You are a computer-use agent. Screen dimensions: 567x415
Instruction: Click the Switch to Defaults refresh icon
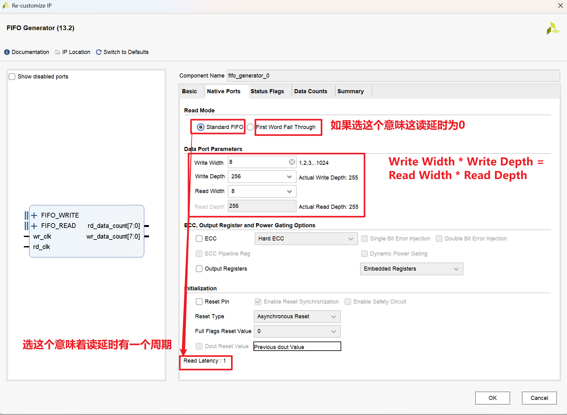[99, 52]
